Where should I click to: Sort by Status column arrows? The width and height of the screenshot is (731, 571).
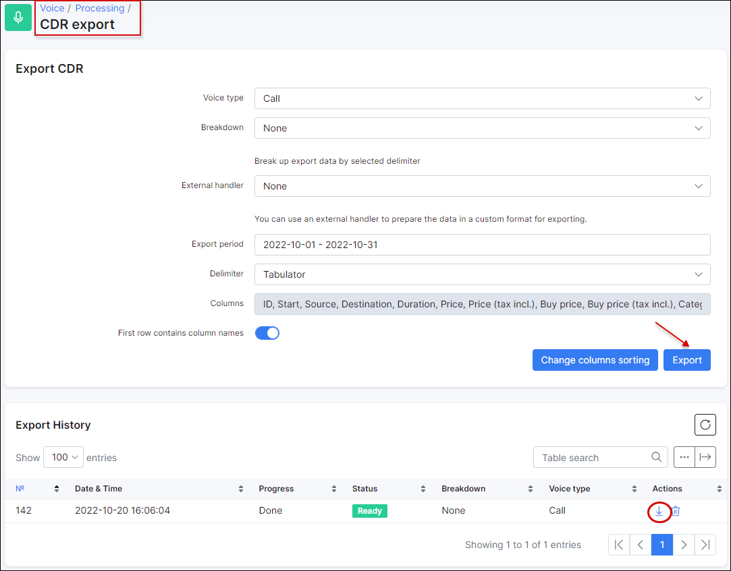423,489
